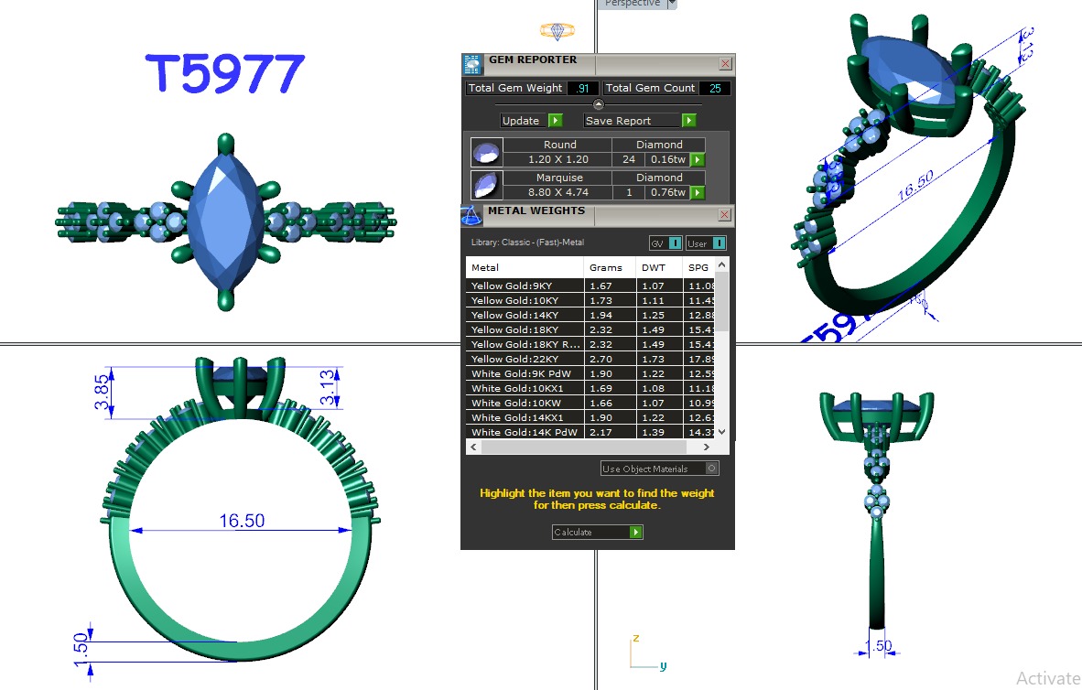Screen dimensions: 1082x690
Task: Toggle Use Object Materials option
Action: [711, 468]
